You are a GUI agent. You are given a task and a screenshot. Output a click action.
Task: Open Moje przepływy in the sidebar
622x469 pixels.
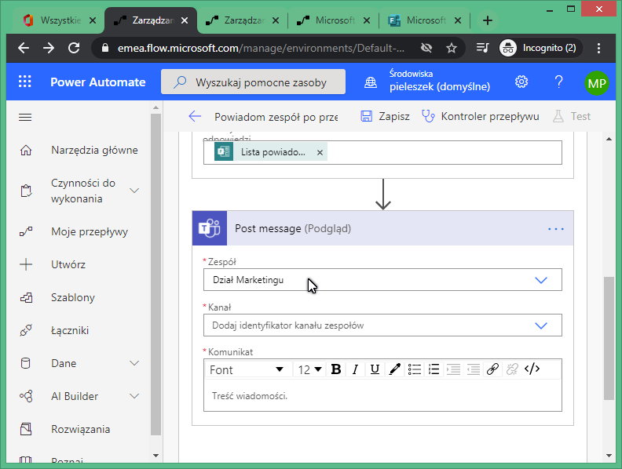(x=89, y=231)
